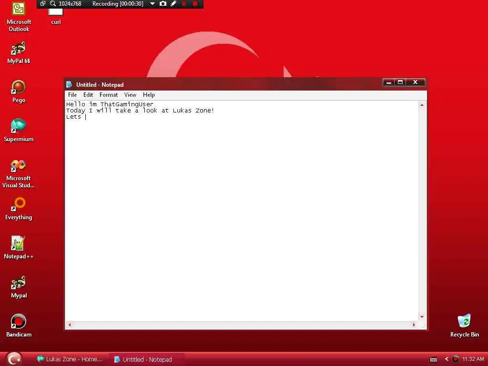Viewport: 488px width, 366px height.
Task: Open the Notepad File menu
Action: click(x=72, y=95)
